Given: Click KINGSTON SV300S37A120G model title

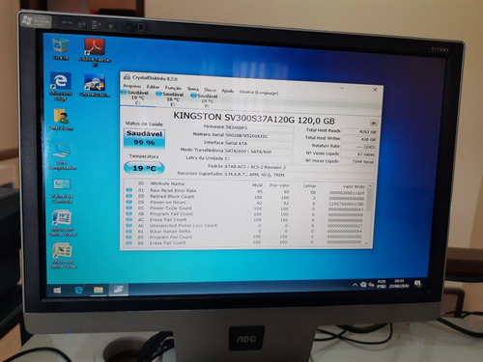Looking at the screenshot, I should [254, 118].
